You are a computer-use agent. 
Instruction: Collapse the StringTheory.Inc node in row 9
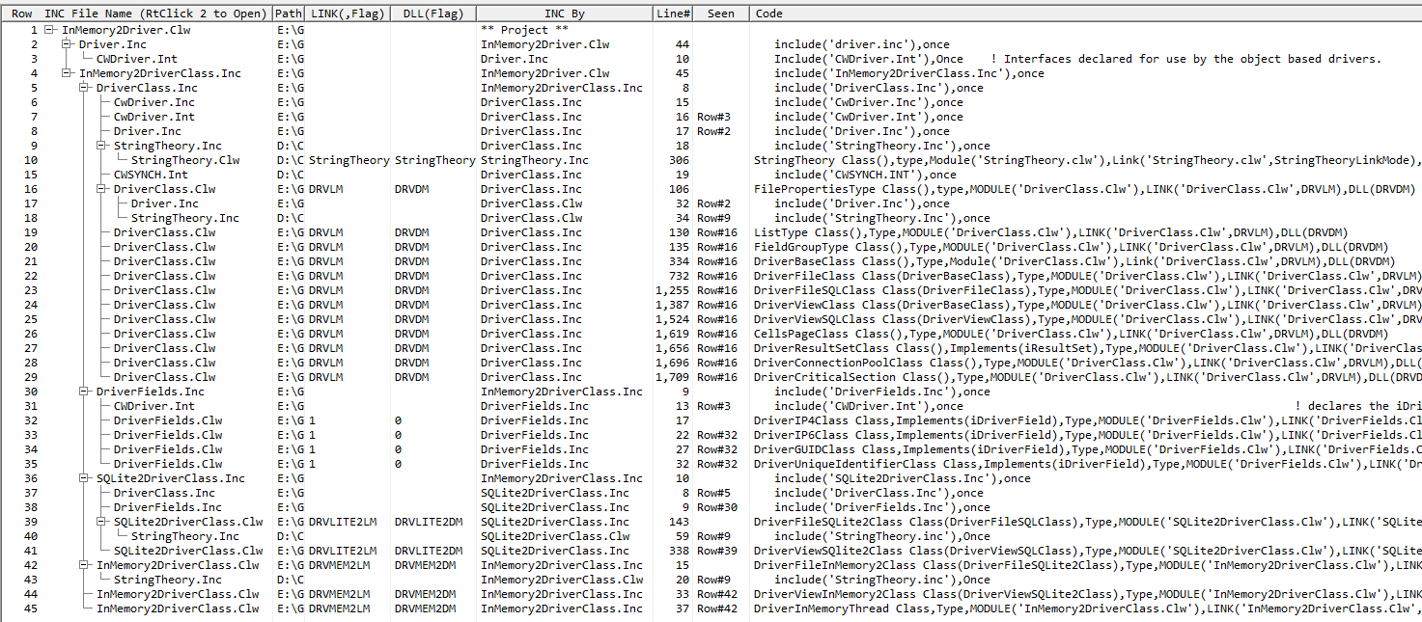click(x=102, y=146)
